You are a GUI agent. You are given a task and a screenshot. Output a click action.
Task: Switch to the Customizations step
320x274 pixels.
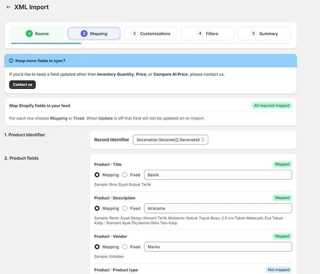[151, 33]
